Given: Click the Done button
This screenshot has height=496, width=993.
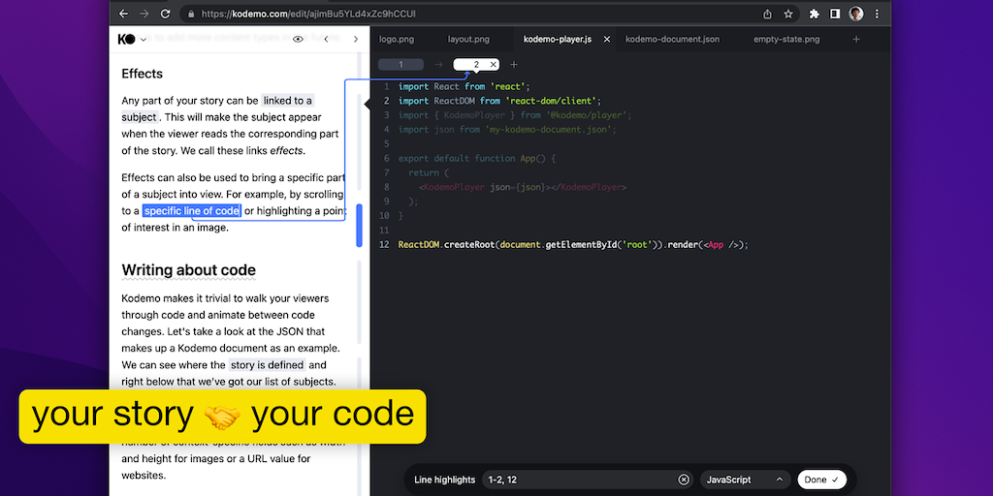Looking at the screenshot, I should 822,480.
